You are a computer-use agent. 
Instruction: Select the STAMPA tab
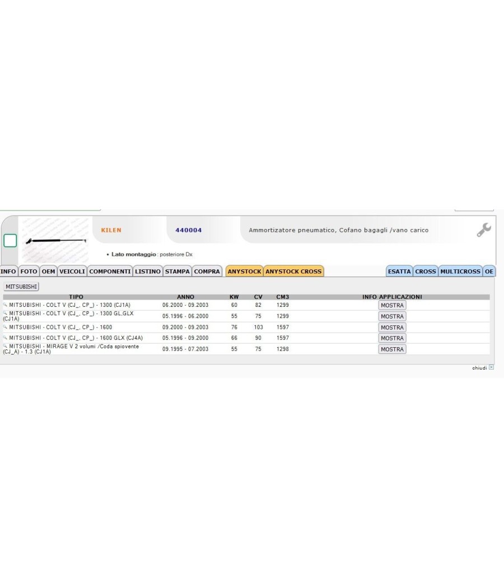coord(178,271)
